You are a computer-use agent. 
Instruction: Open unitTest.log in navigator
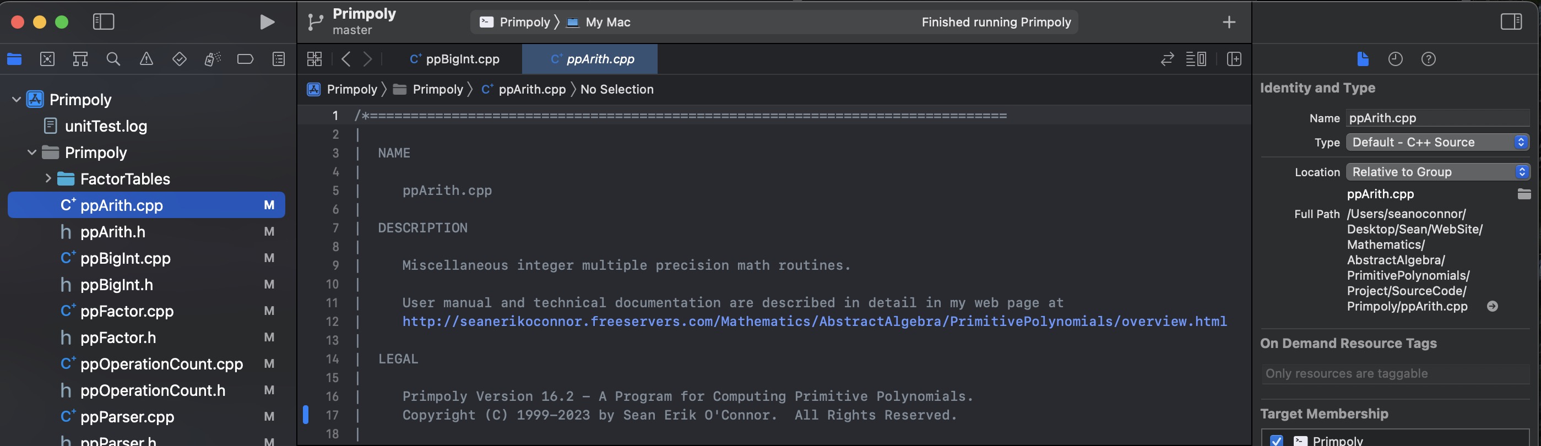point(106,126)
